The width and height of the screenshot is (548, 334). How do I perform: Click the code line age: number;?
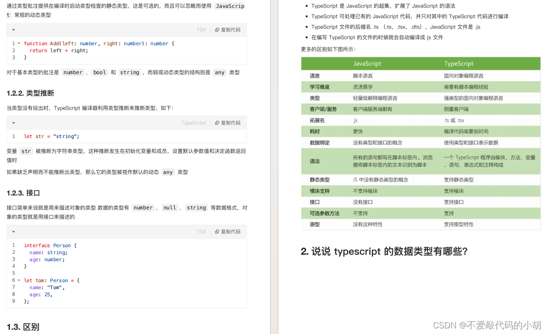[x=47, y=260]
